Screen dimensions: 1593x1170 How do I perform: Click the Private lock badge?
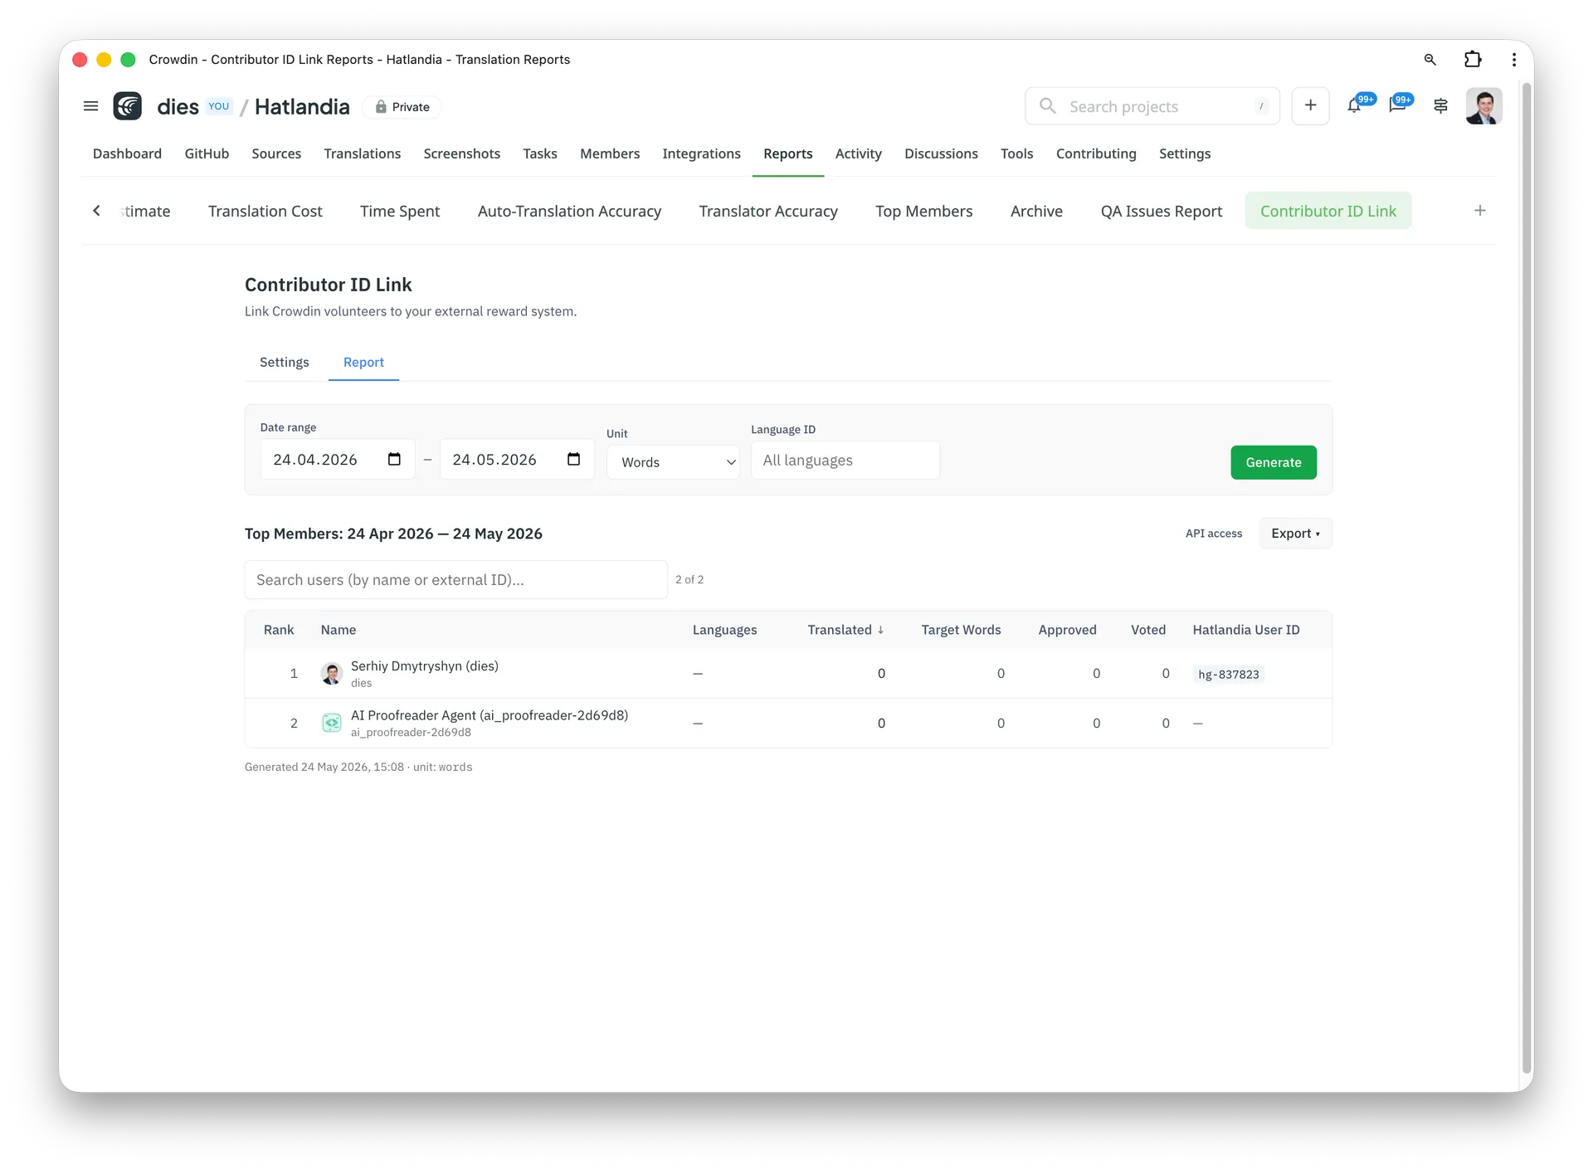coord(402,107)
